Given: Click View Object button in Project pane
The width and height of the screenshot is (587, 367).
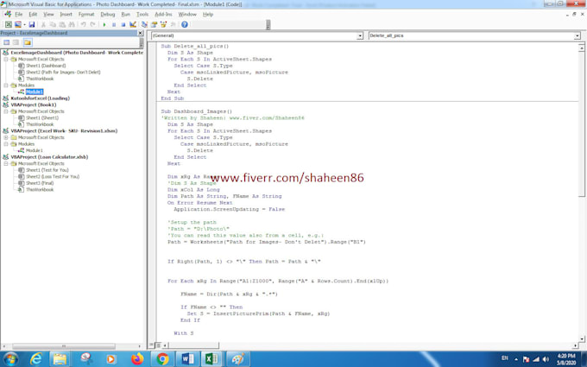Looking at the screenshot, I should [16, 42].
